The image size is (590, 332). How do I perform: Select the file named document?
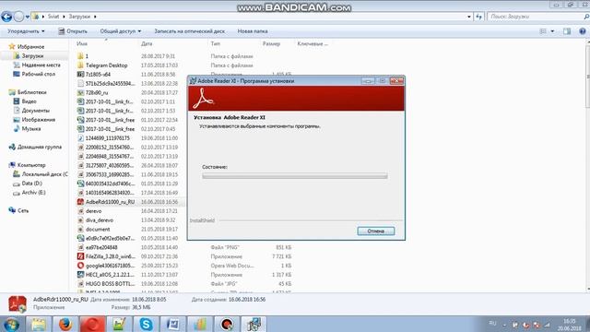tap(94, 230)
